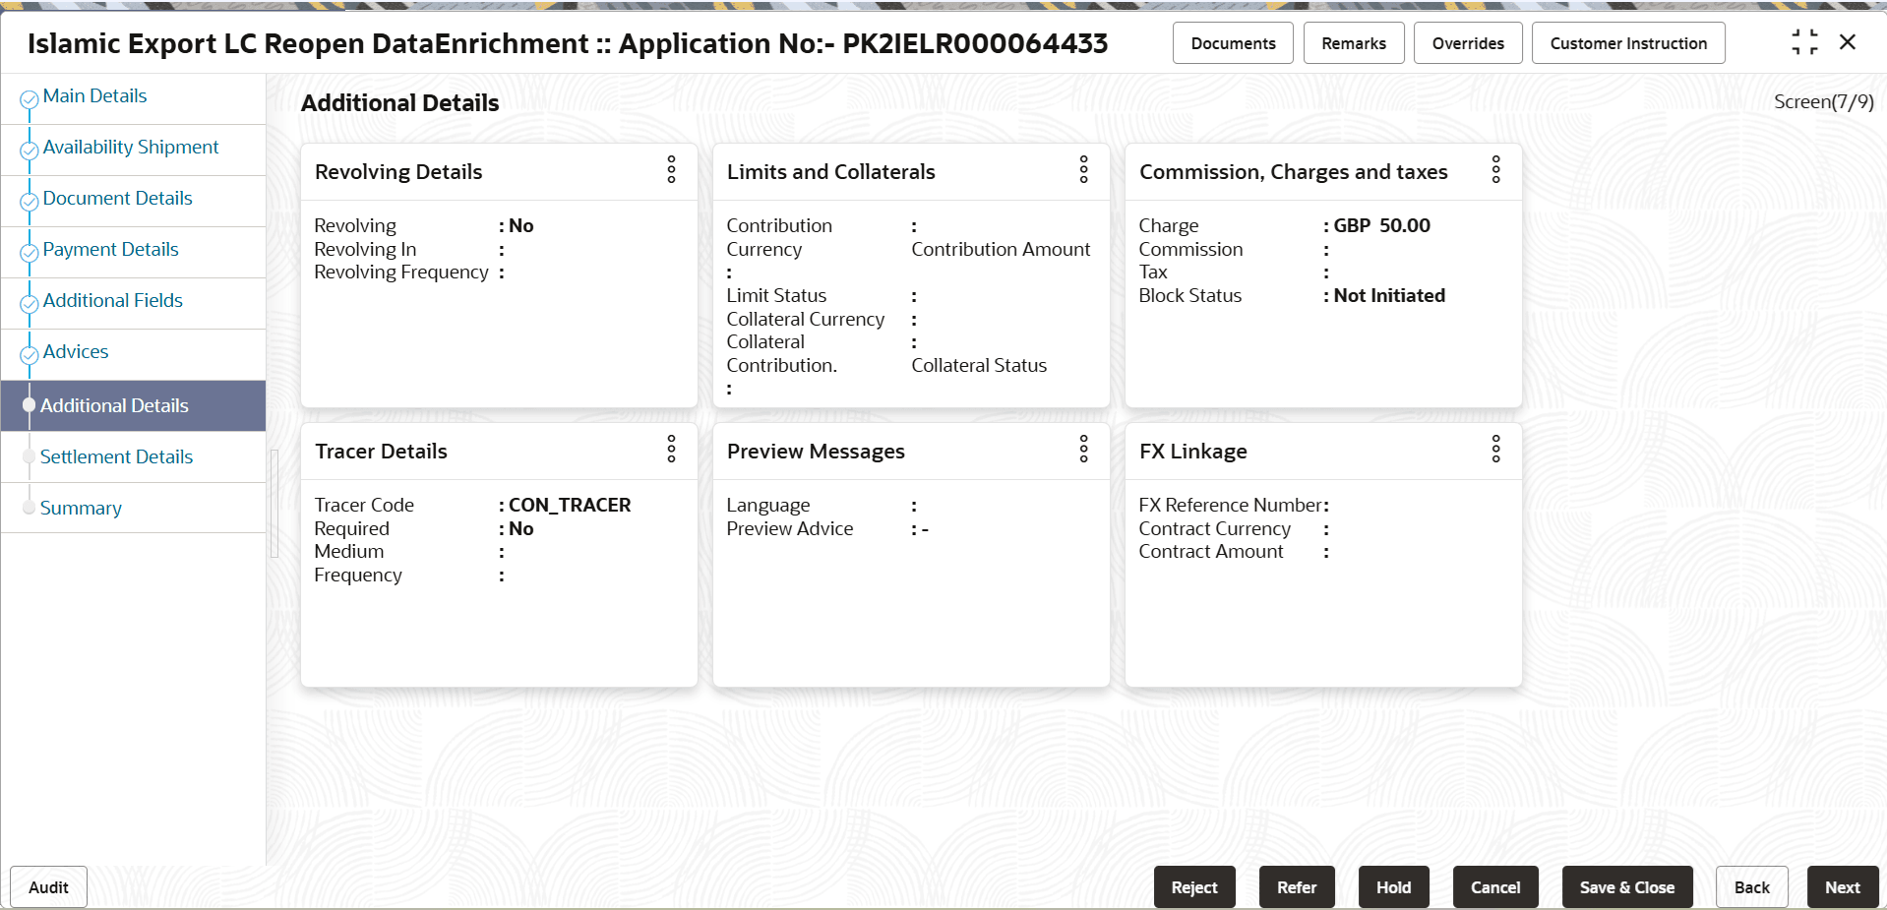Click the Contract Currency label
Screen dimensions: 1887x910
[x=1215, y=528]
